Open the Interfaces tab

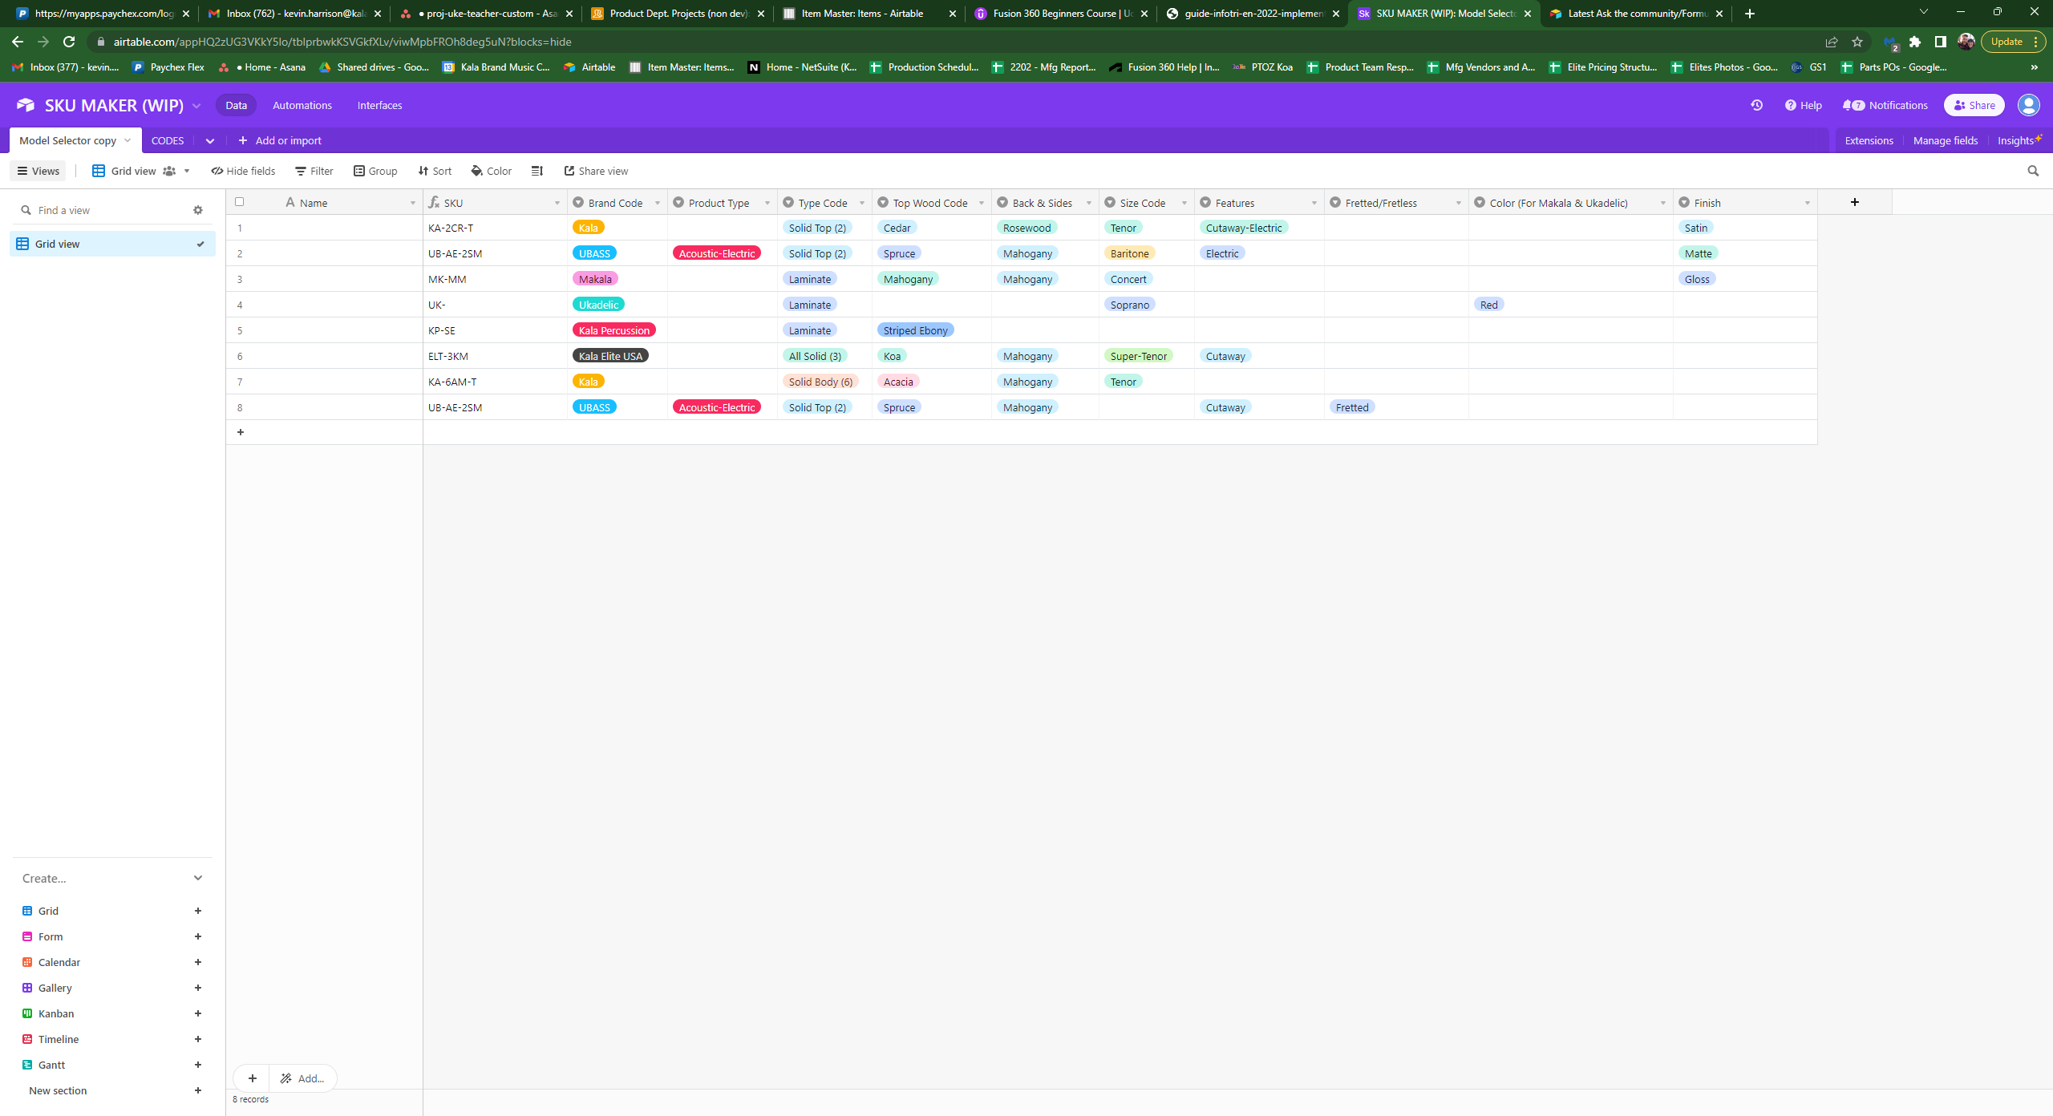pos(380,105)
